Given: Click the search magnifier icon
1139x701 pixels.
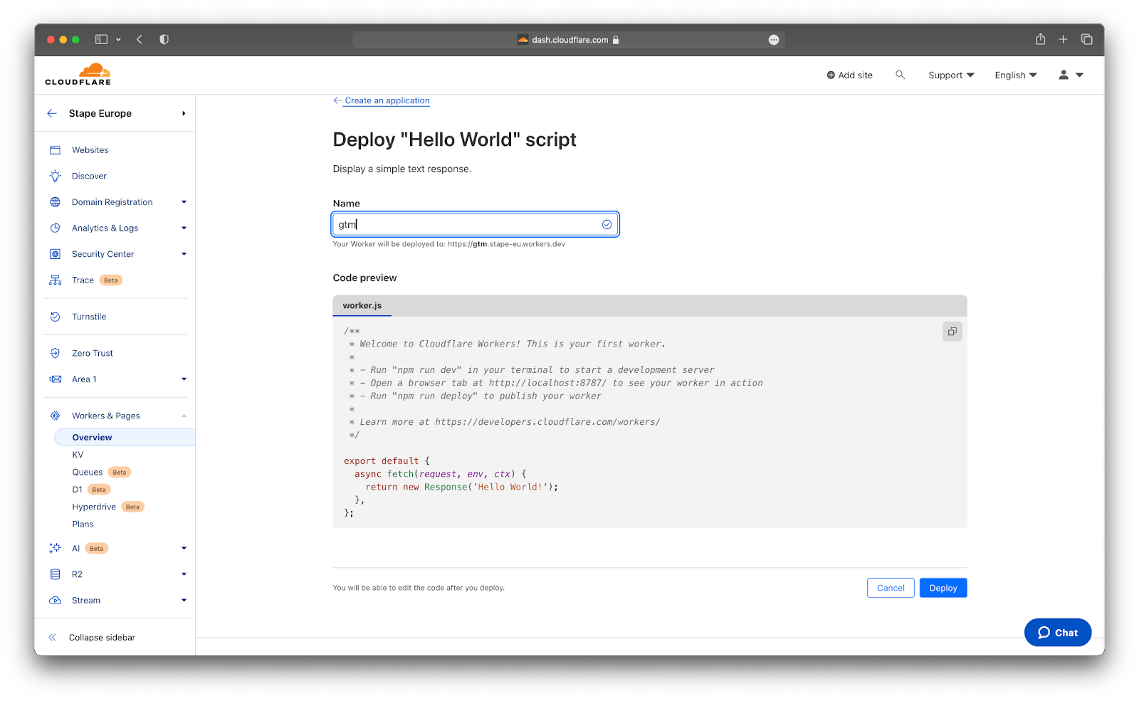Looking at the screenshot, I should coord(900,75).
